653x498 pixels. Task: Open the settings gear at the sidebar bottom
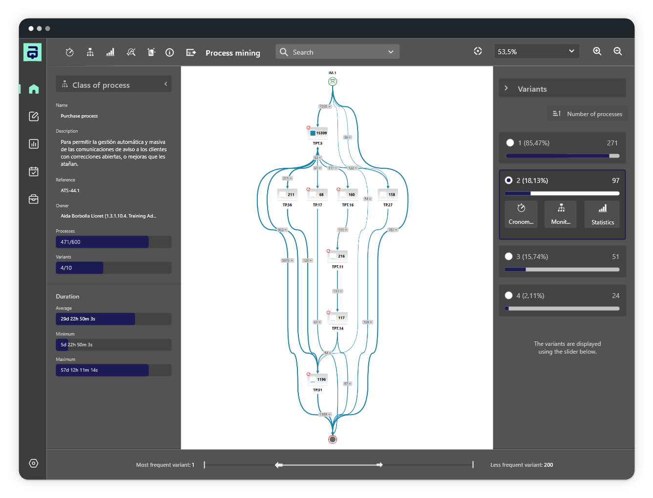tap(33, 463)
